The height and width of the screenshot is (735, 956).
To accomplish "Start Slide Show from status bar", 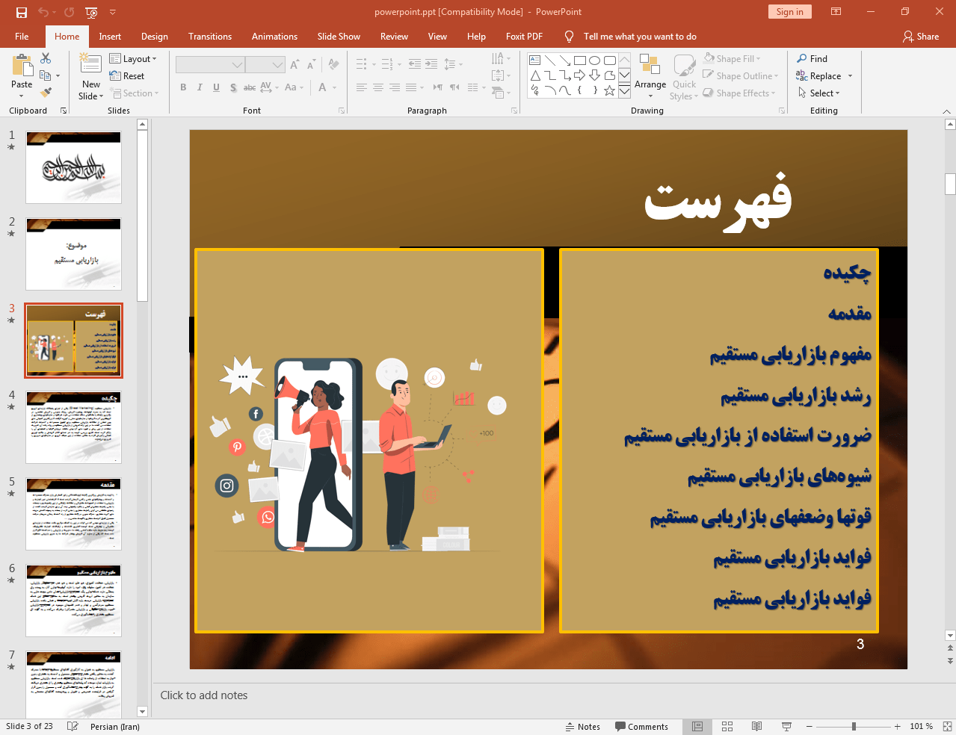I will (x=786, y=726).
